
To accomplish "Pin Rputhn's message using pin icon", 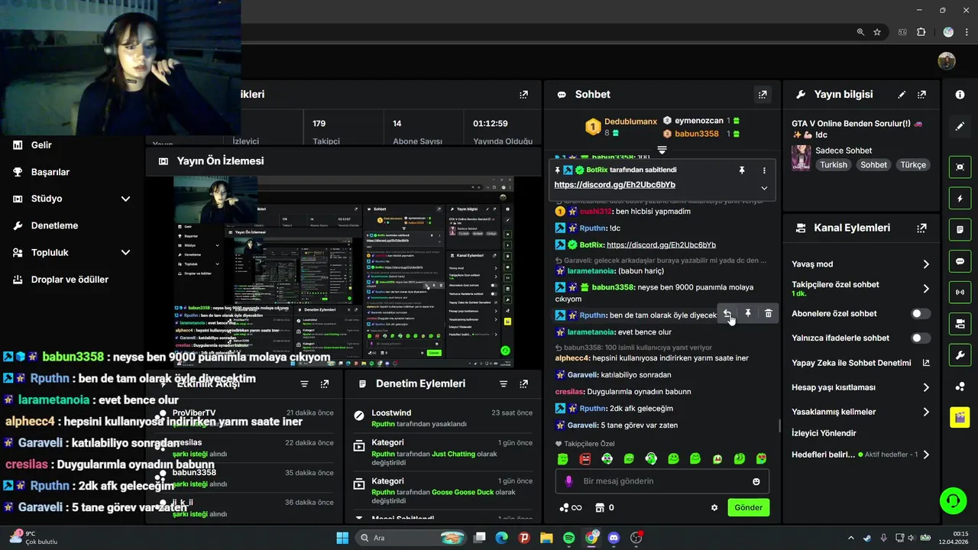I will point(748,314).
